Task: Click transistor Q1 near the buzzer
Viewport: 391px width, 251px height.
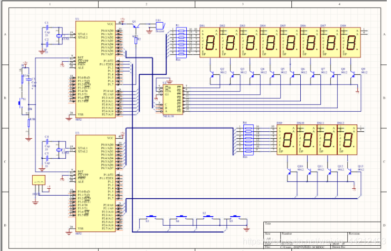Action: coord(135,27)
